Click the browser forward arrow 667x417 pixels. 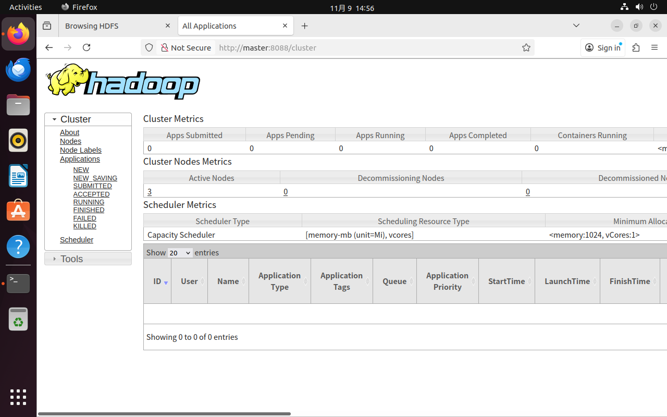click(68, 47)
